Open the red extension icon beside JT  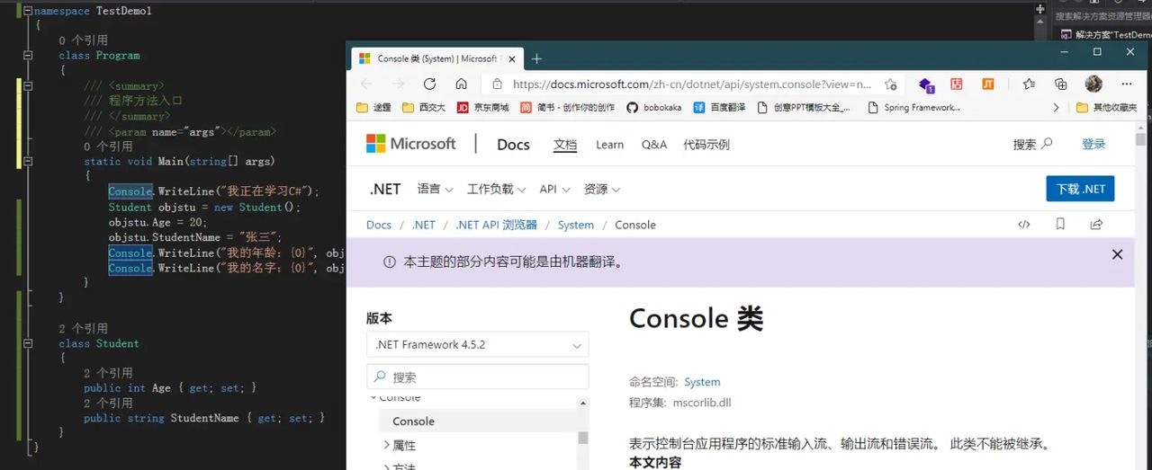[957, 84]
